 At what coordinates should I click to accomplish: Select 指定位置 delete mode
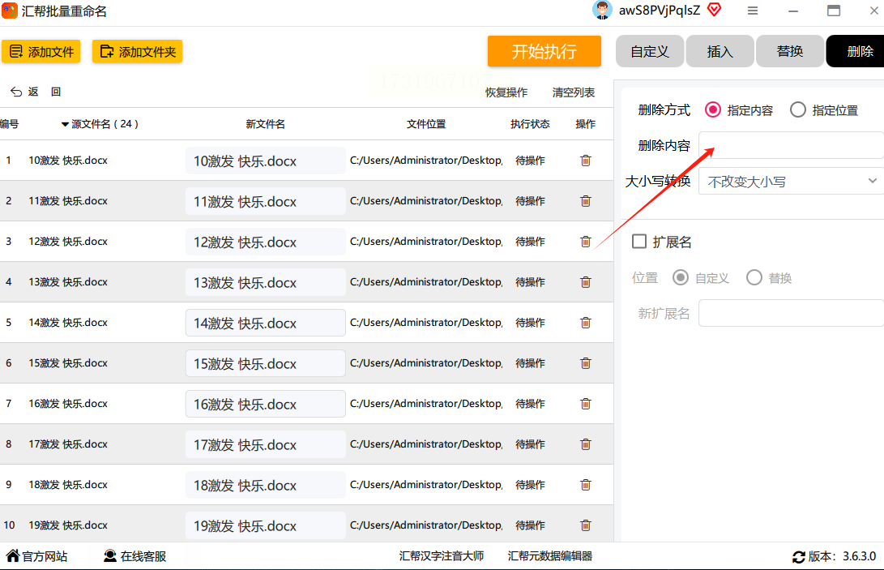coord(798,110)
